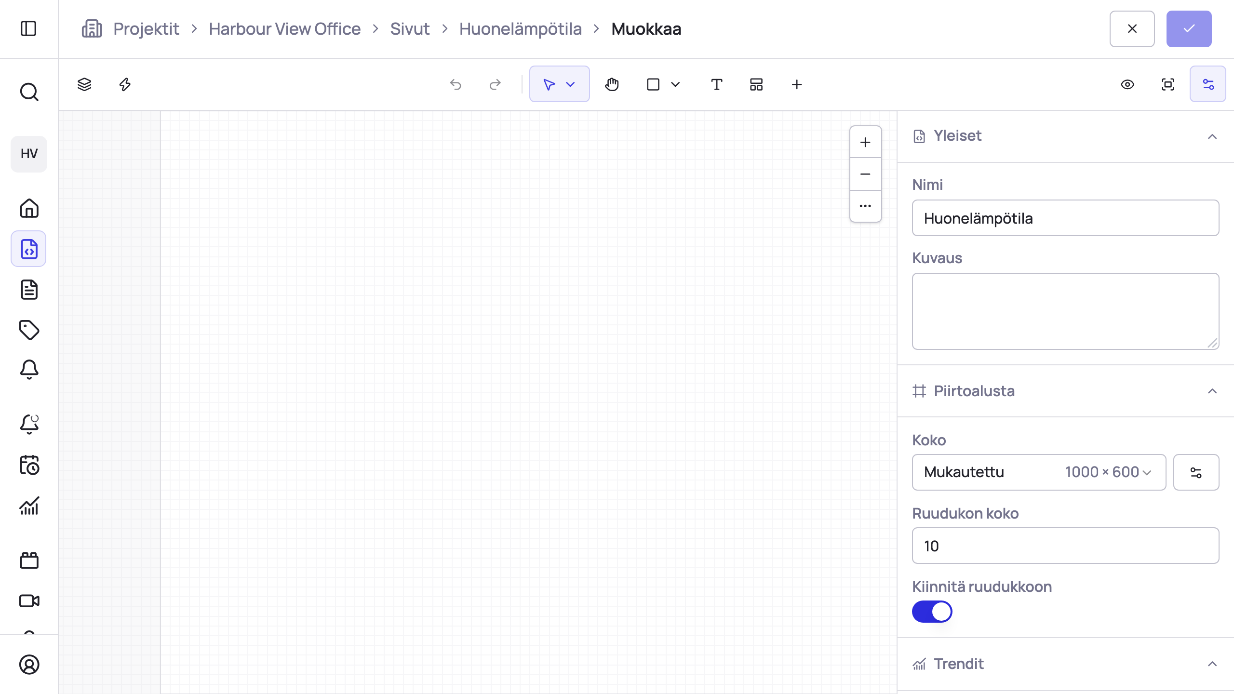Toggle preview with the eye icon
The height and width of the screenshot is (694, 1234).
click(x=1127, y=84)
